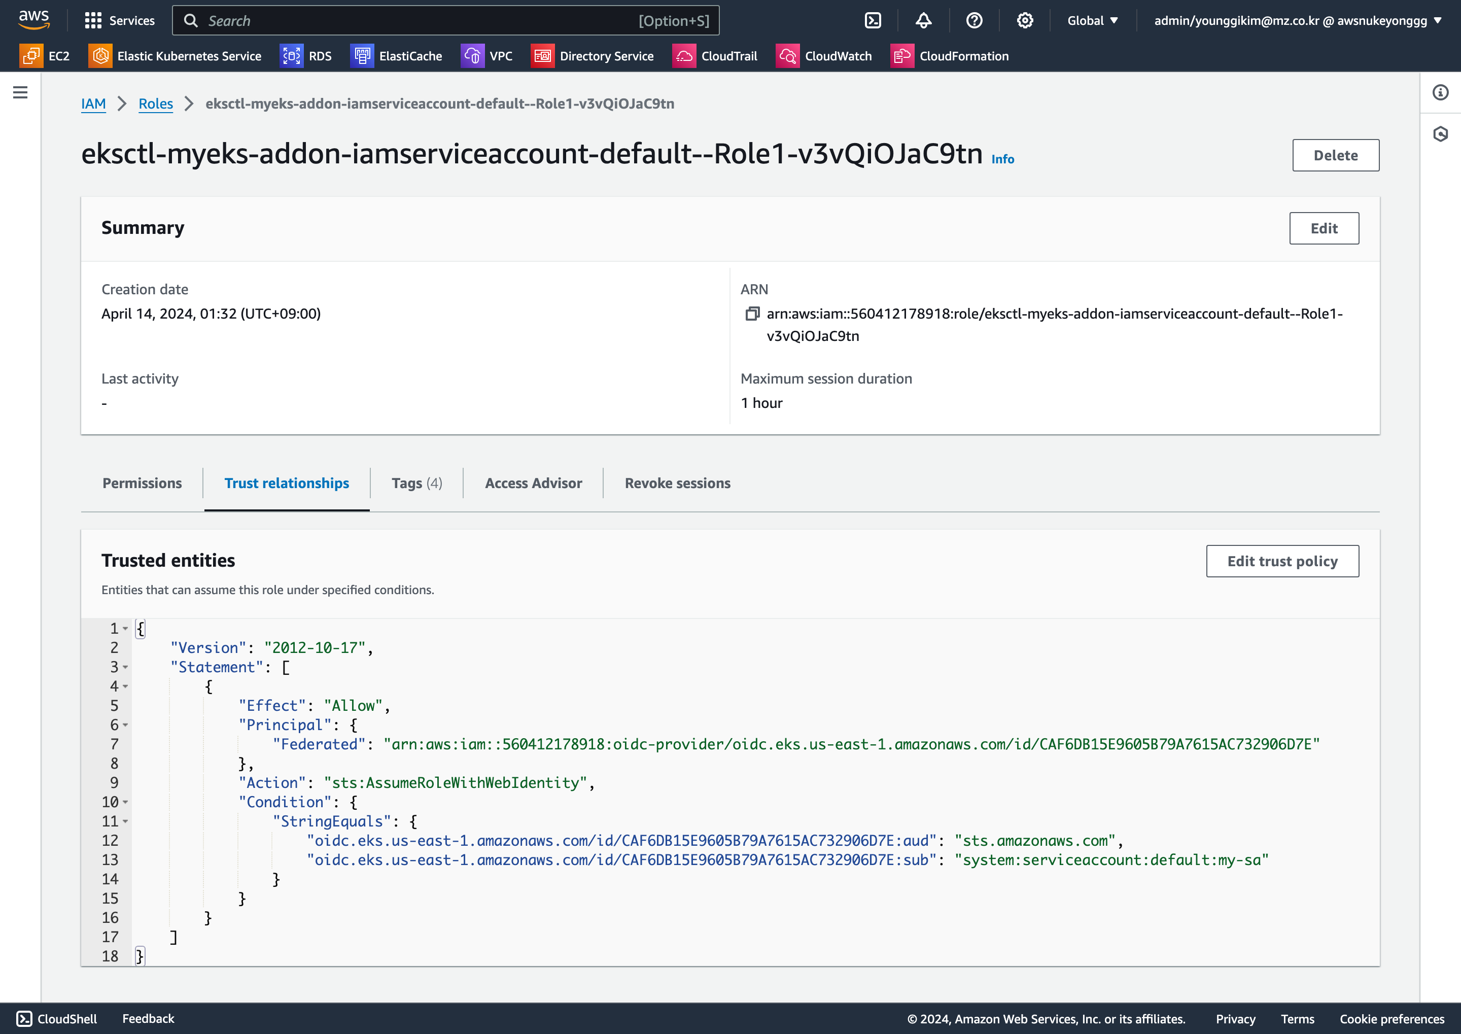Open the EC2 shortcut icon

(x=31, y=56)
